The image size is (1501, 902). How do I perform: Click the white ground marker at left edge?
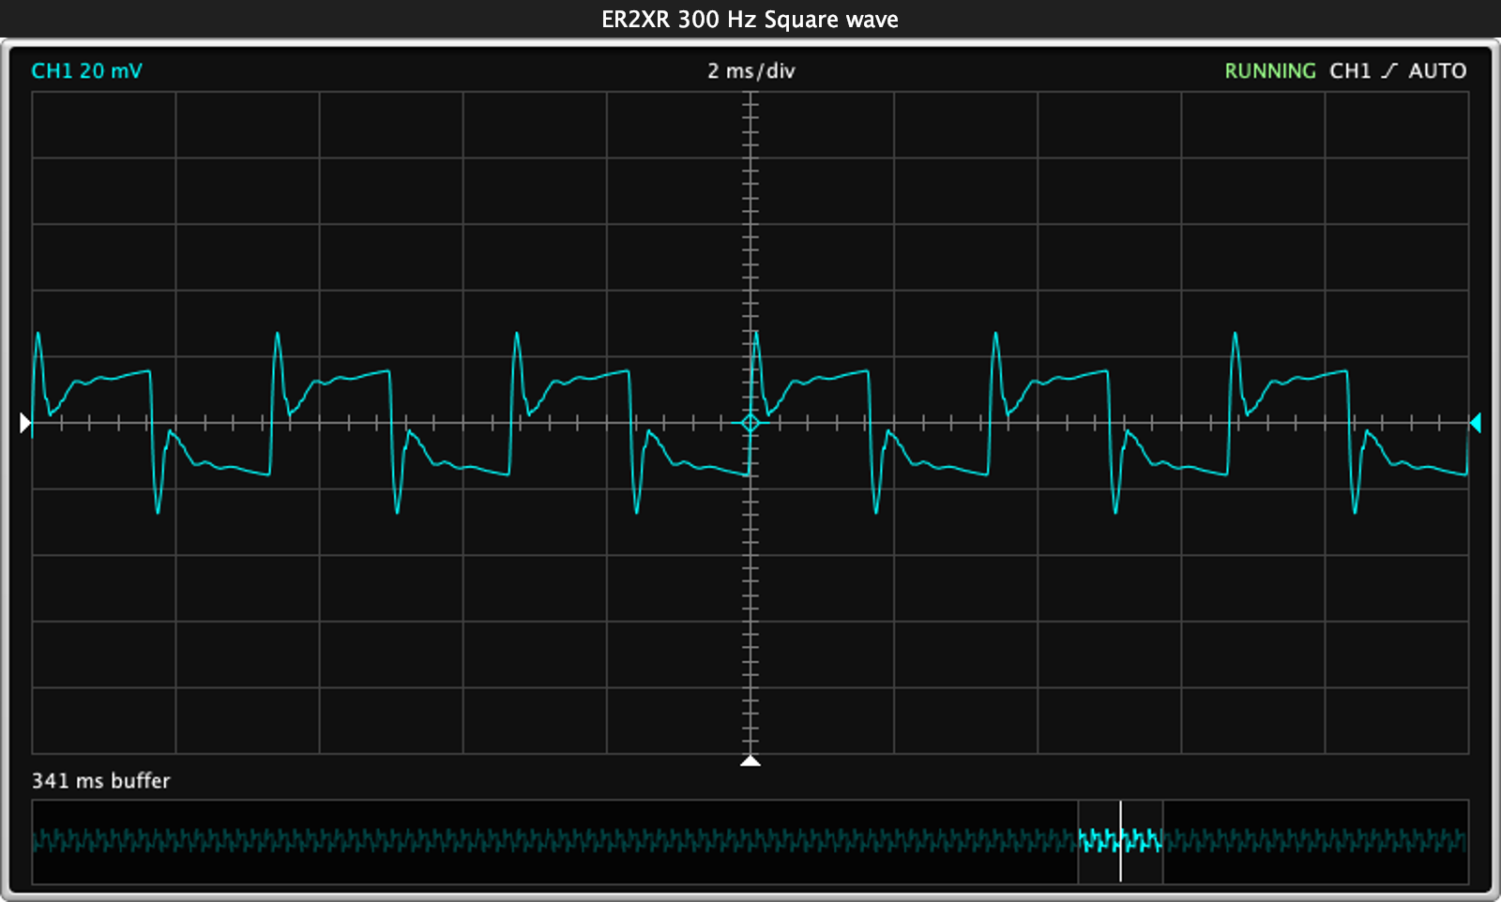point(26,424)
